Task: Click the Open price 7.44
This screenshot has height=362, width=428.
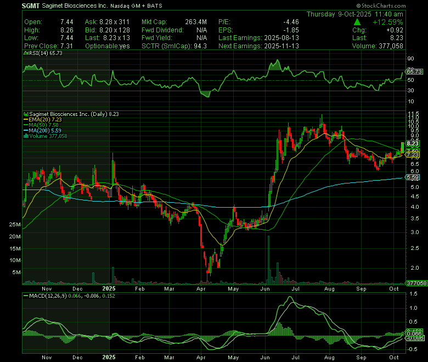Action: tap(67, 22)
